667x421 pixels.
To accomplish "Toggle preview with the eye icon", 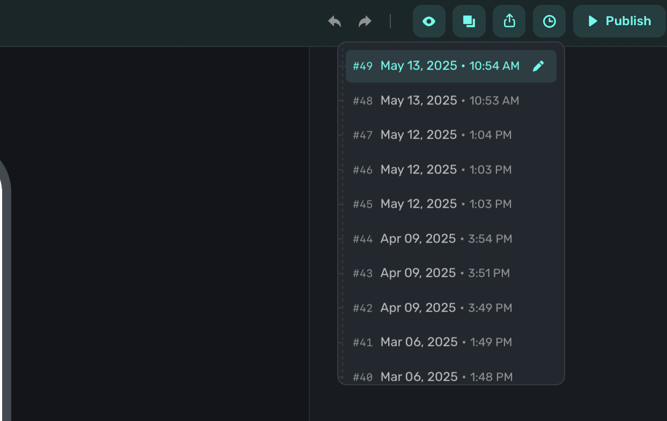I will click(429, 21).
